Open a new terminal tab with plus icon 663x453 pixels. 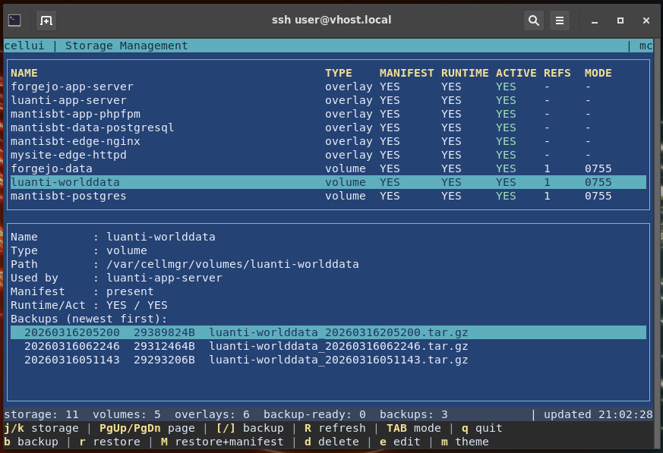coord(46,20)
